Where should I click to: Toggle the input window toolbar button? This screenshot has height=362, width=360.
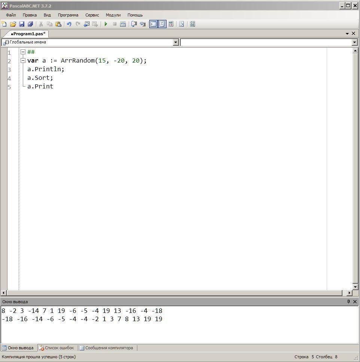tap(162, 24)
